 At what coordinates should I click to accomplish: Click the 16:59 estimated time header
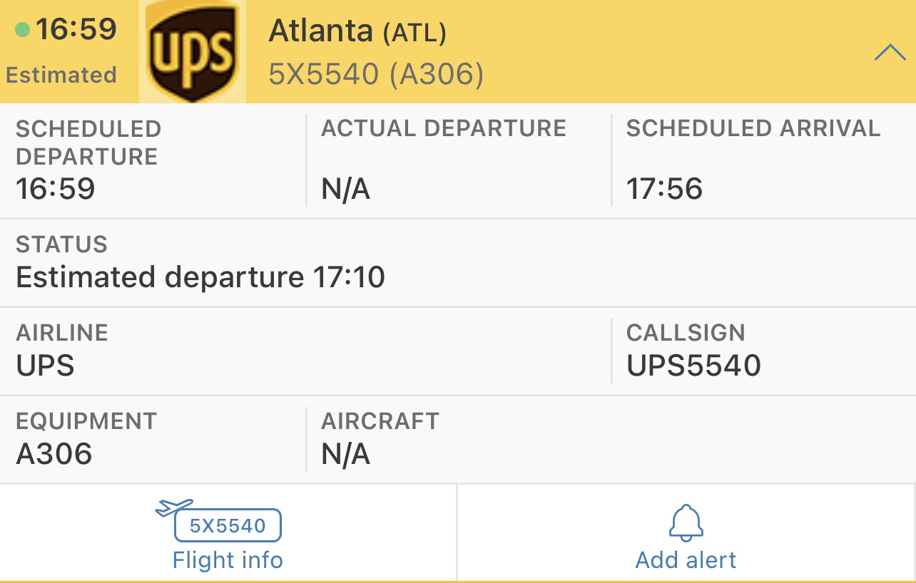coord(76,30)
